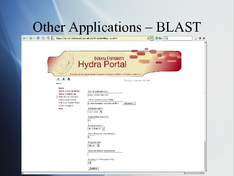The height and width of the screenshot is (176, 234).
Task: Restore the browser window size
Action: (200, 38)
